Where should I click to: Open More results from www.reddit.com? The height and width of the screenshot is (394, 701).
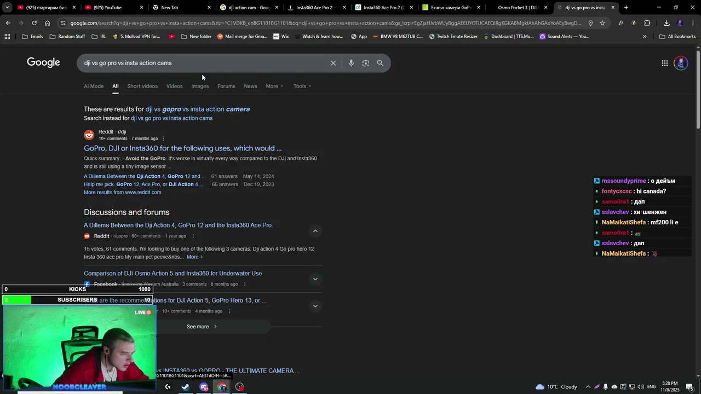pos(122,193)
